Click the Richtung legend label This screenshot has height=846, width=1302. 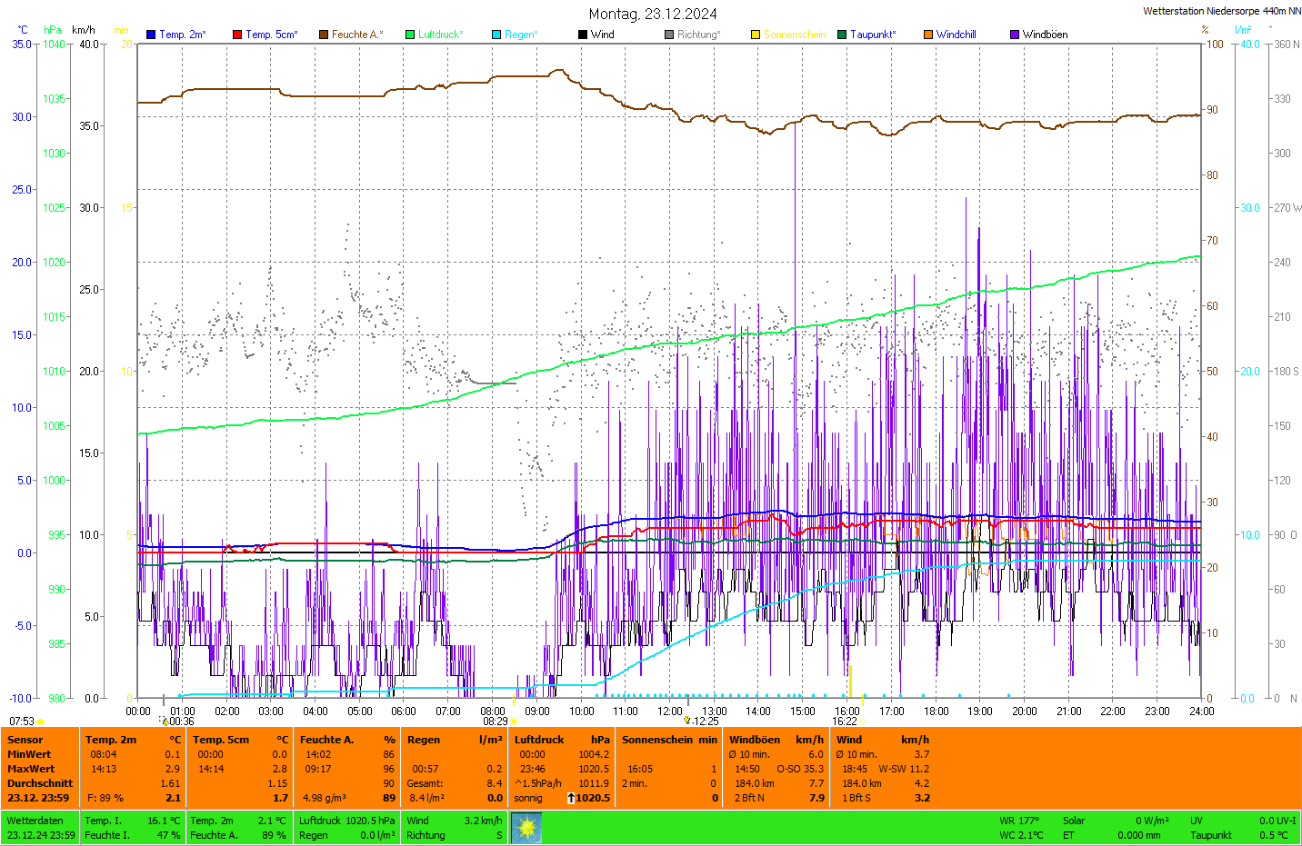698,35
